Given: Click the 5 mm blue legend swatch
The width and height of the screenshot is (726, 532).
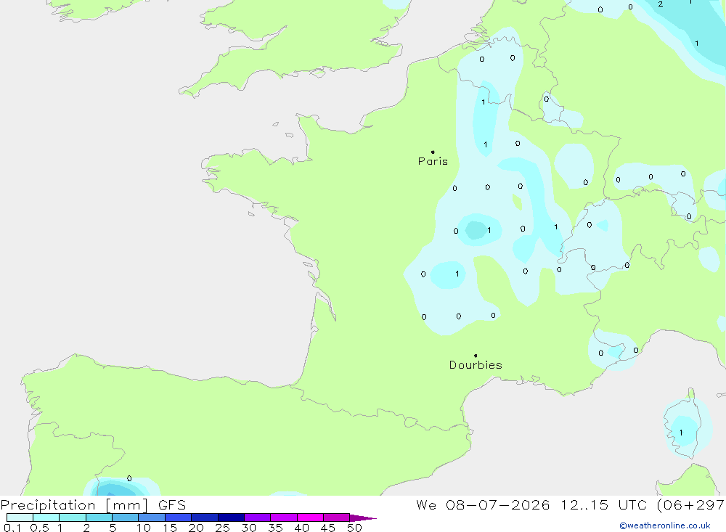Looking at the screenshot, I should point(125,517).
